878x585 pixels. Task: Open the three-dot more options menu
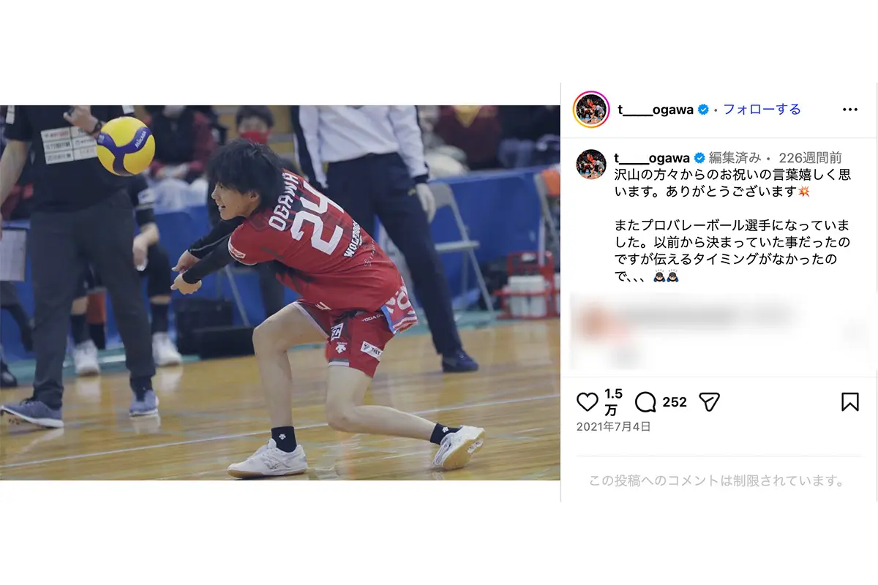[x=849, y=110]
